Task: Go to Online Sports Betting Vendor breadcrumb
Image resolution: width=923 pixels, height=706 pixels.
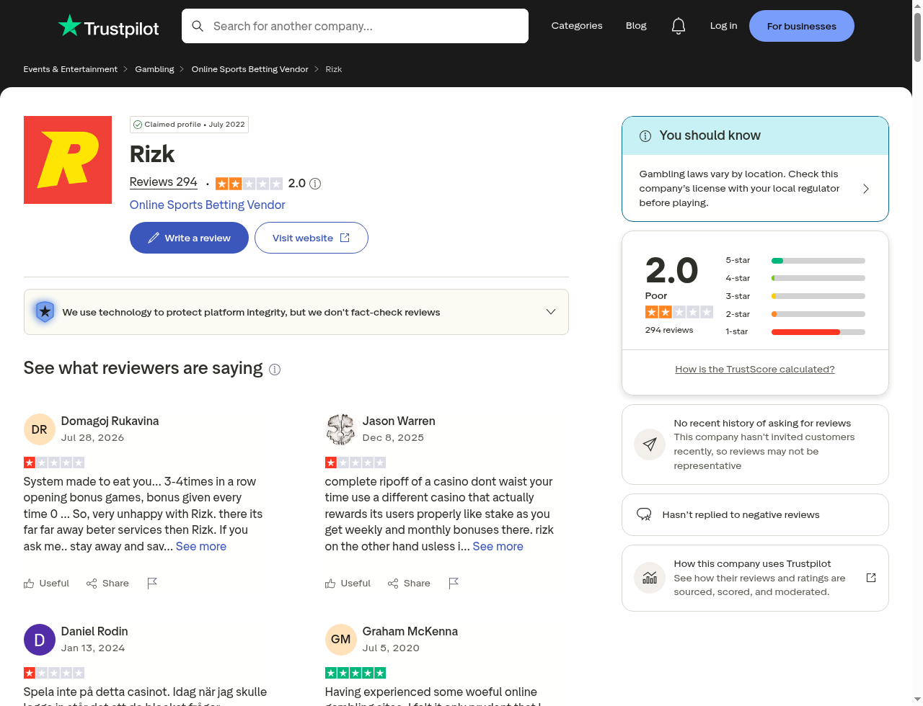Action: 250,69
